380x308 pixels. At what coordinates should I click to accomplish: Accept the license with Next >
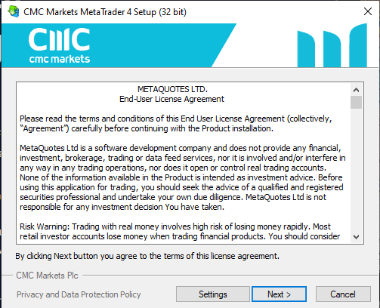pos(279,294)
